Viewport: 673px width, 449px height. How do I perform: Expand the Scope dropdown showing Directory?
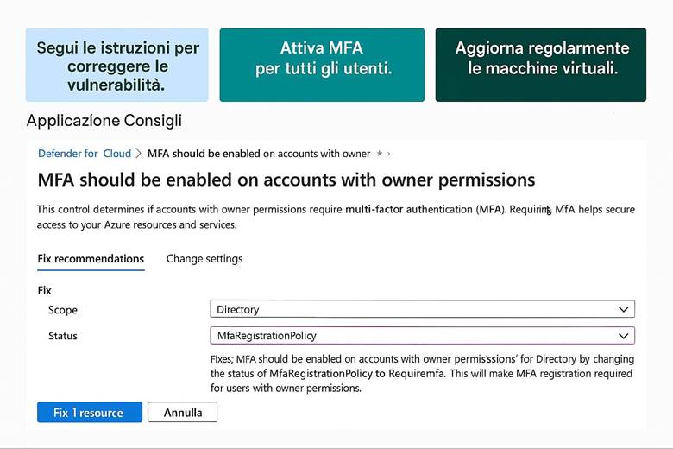[x=414, y=309]
